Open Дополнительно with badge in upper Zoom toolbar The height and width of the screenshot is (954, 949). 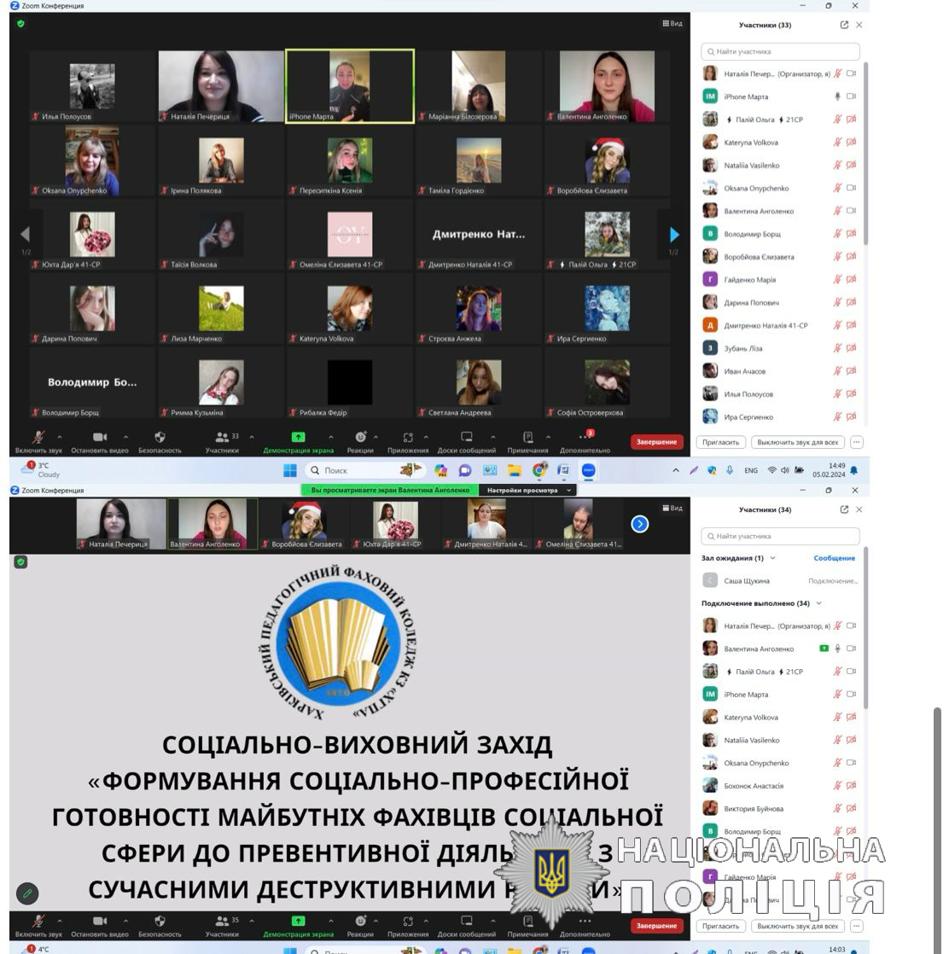tap(585, 442)
